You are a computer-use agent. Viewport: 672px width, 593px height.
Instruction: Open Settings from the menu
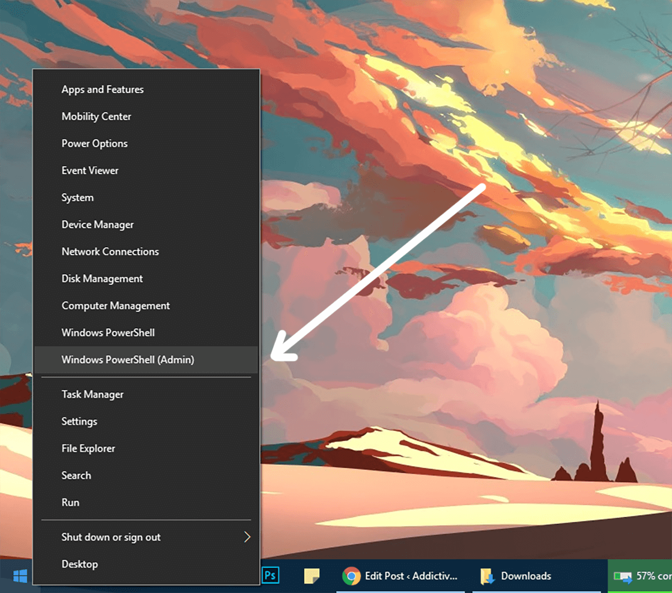coord(147,421)
